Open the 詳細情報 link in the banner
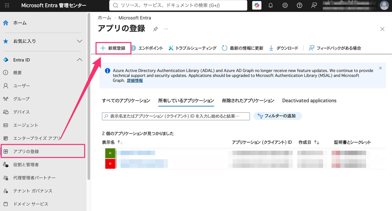The image size is (392, 211). [135, 80]
